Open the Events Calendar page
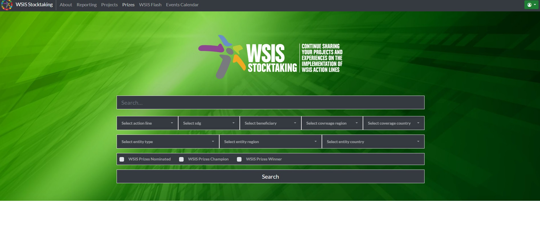Image resolution: width=540 pixels, height=231 pixels. click(182, 5)
